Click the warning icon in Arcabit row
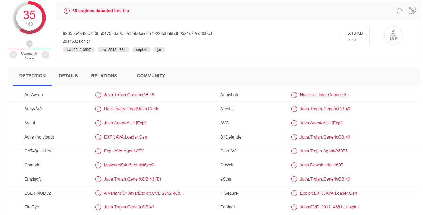This screenshot has width=423, height=215. click(294, 109)
